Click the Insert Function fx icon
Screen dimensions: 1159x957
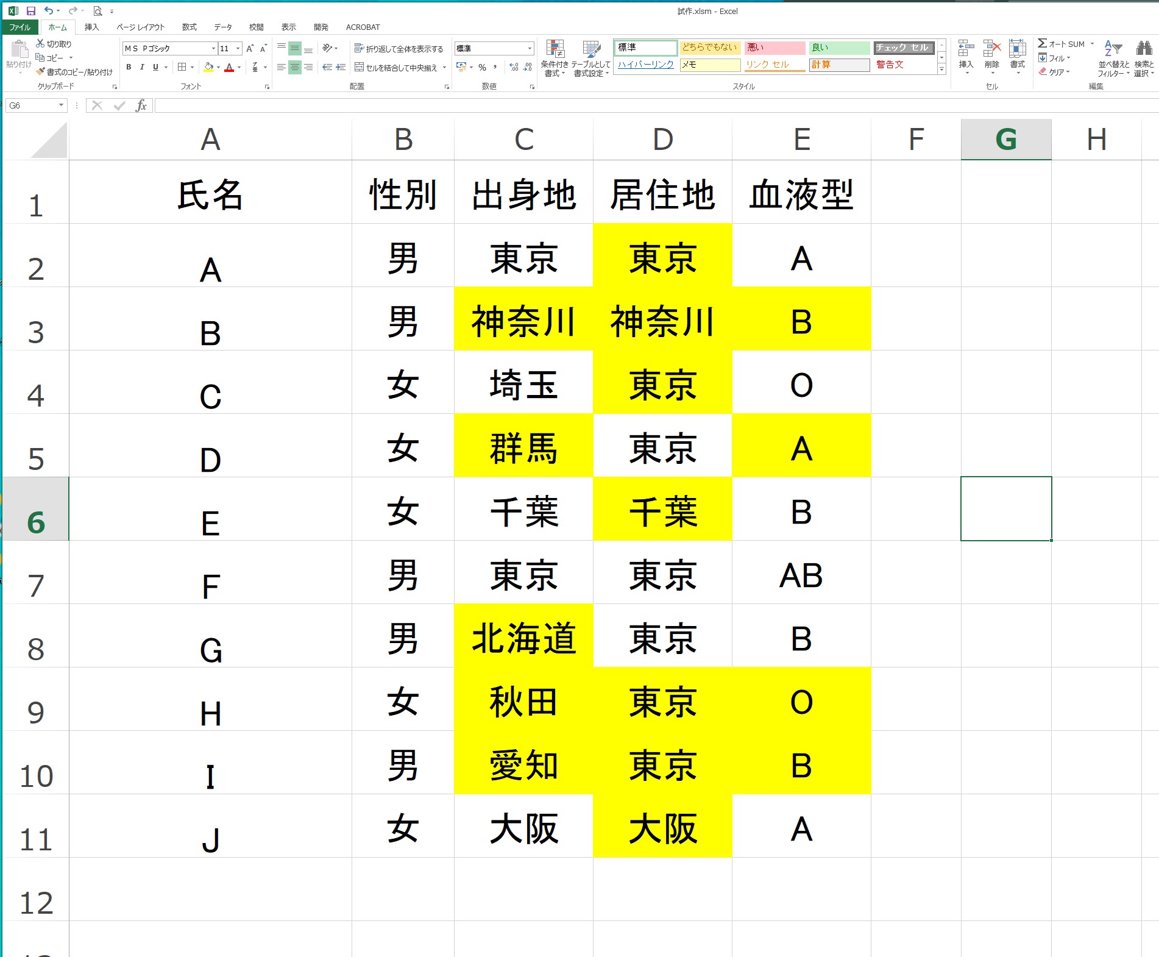point(141,106)
